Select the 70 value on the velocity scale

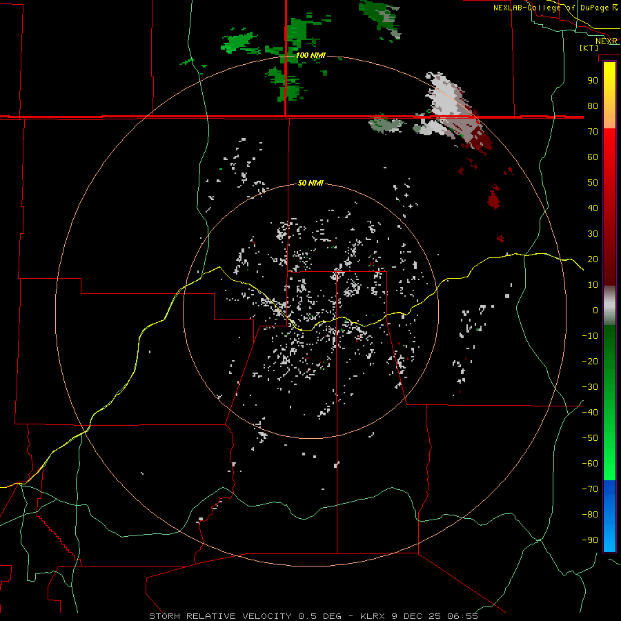pos(593,132)
